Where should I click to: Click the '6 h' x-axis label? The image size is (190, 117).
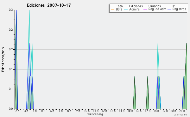[x=52, y=111]
